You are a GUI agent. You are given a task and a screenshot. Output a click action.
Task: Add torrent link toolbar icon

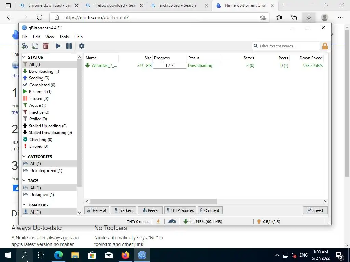point(25,46)
